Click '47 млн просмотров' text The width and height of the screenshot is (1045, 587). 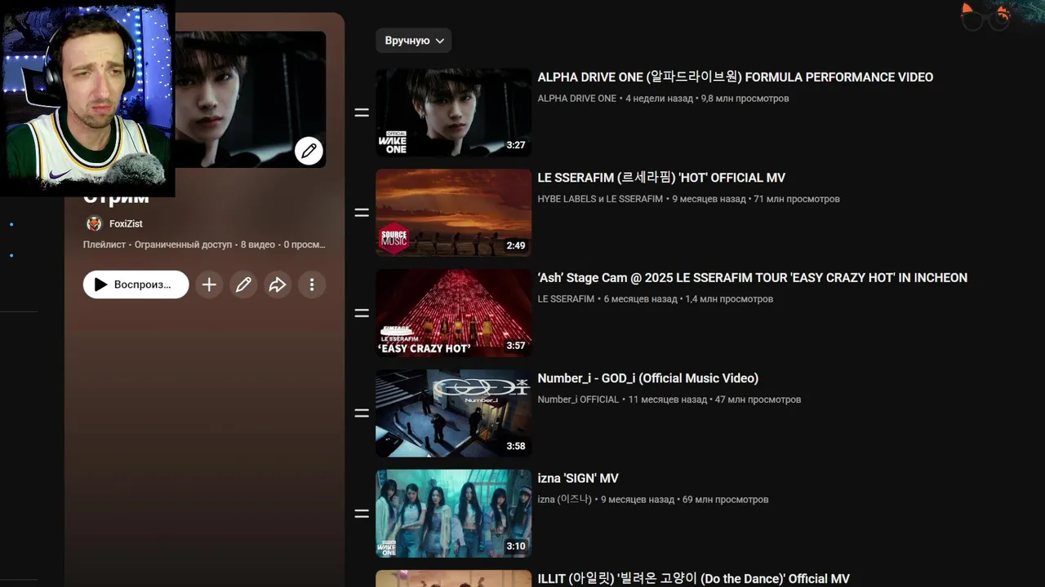pos(758,399)
